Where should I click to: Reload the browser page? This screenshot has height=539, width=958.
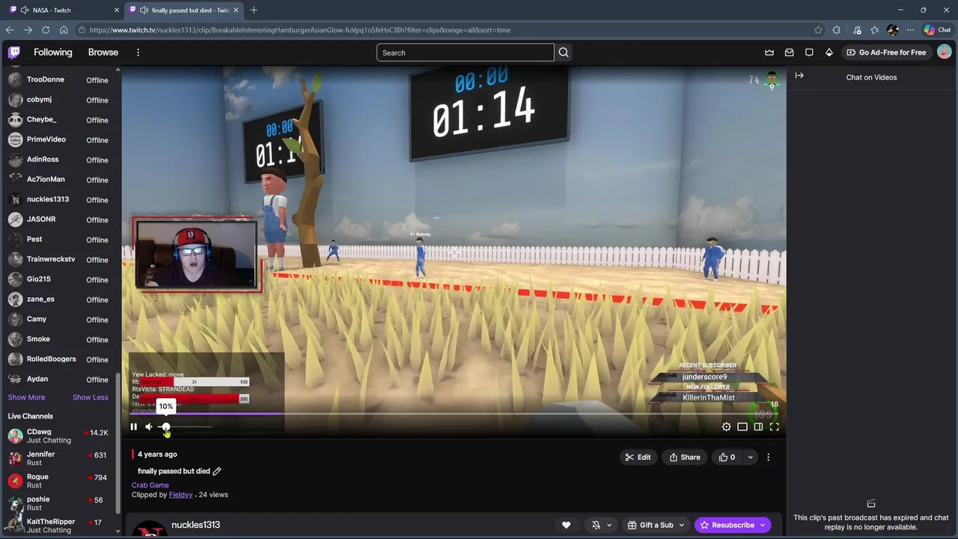coord(46,30)
